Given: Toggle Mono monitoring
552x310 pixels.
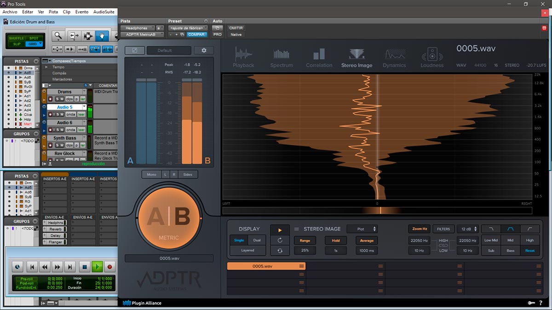Looking at the screenshot, I should [151, 175].
